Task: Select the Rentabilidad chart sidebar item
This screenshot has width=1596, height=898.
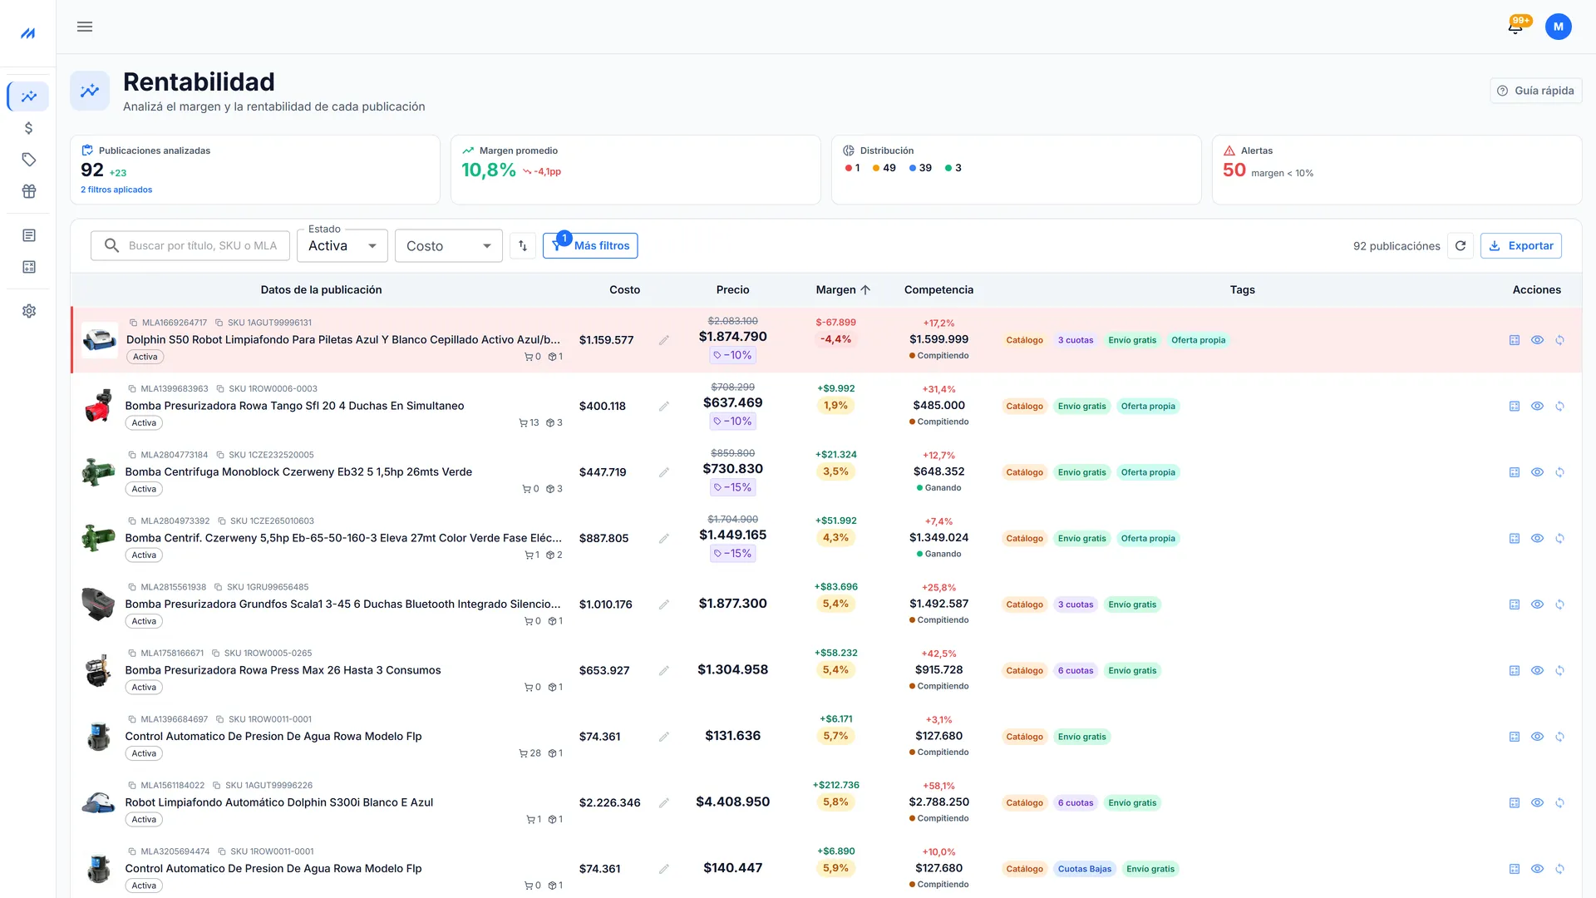Action: tap(29, 96)
